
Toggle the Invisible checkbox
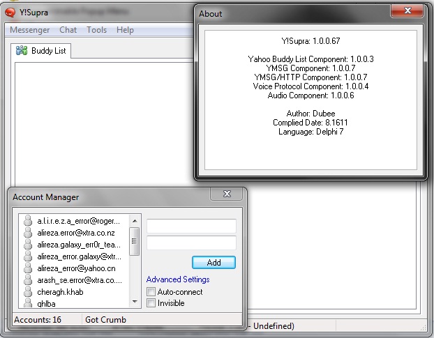(151, 303)
